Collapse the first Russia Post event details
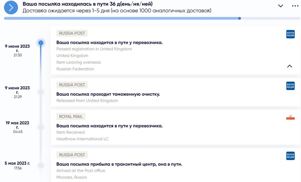The width and height of the screenshot is (301, 182). (x=289, y=66)
